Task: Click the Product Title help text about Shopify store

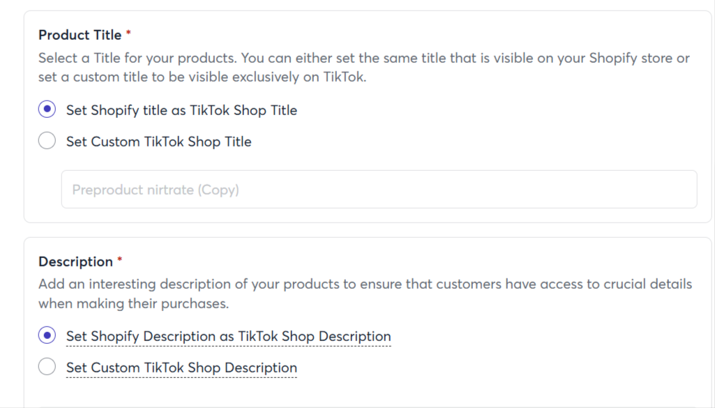Action: 364,68
